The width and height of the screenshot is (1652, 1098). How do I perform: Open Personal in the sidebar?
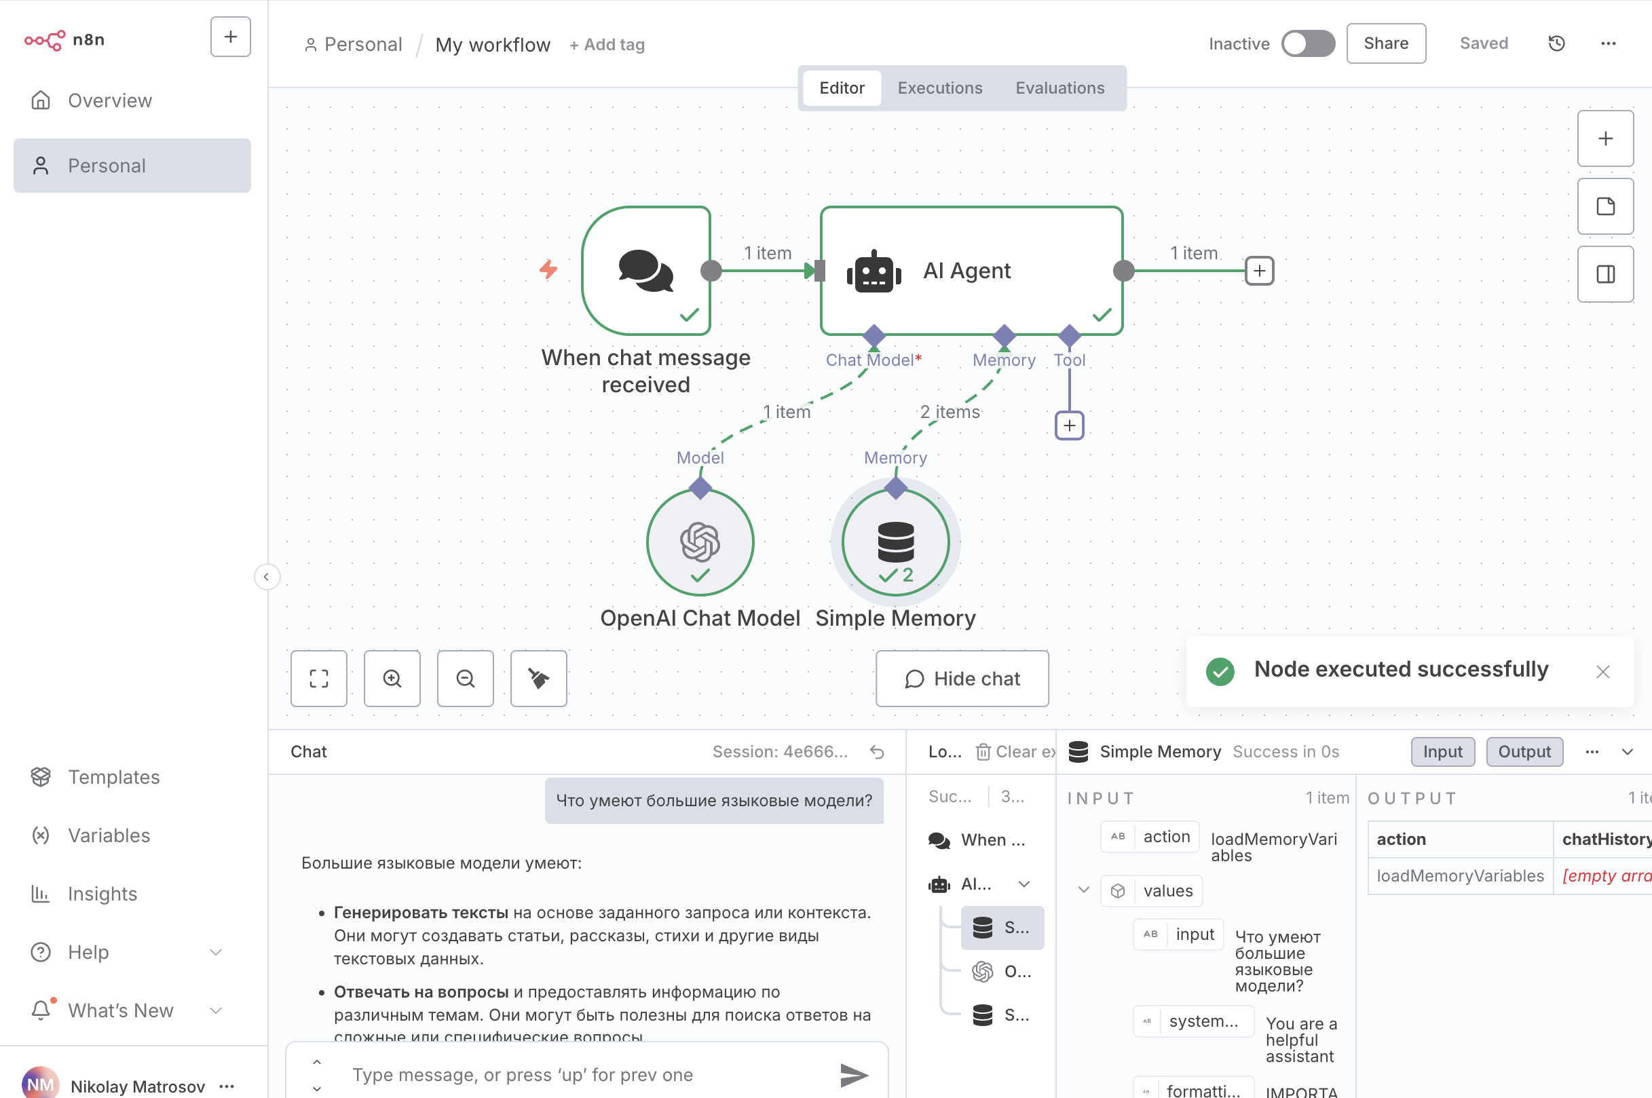coord(132,166)
